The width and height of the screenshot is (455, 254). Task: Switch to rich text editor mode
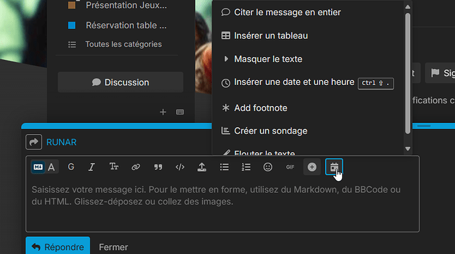pyautogui.click(x=51, y=167)
